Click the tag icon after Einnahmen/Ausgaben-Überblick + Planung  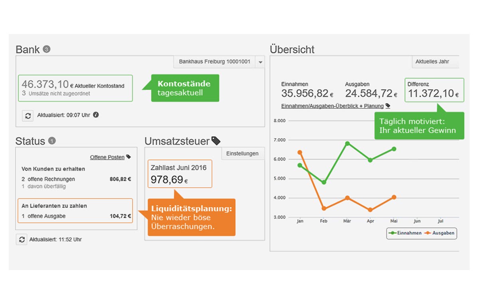[x=388, y=106]
